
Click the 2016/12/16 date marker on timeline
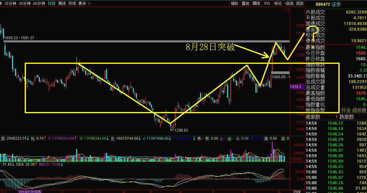click(x=30, y=191)
